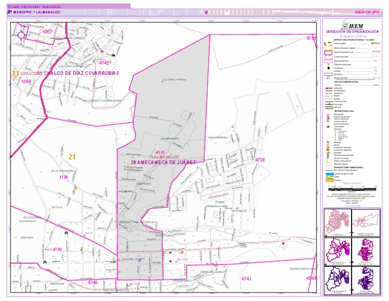Click the Distrito Electoral Local box symbol
This screenshot has height=301, width=389.
pyautogui.click(x=328, y=53)
